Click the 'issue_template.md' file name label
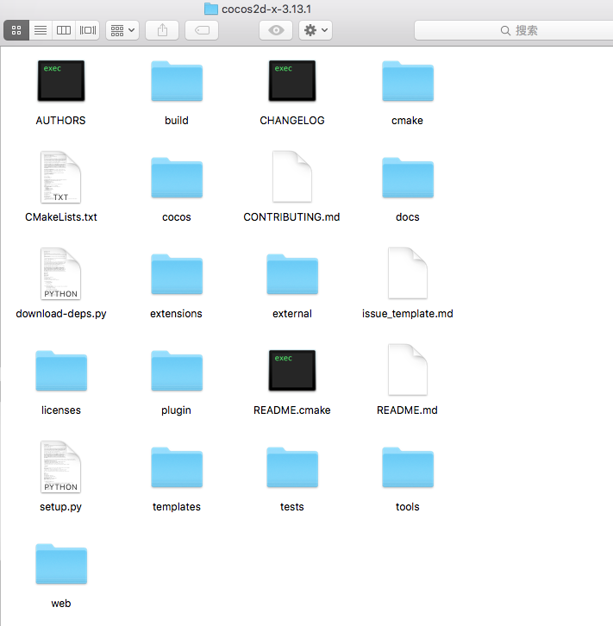 point(408,314)
